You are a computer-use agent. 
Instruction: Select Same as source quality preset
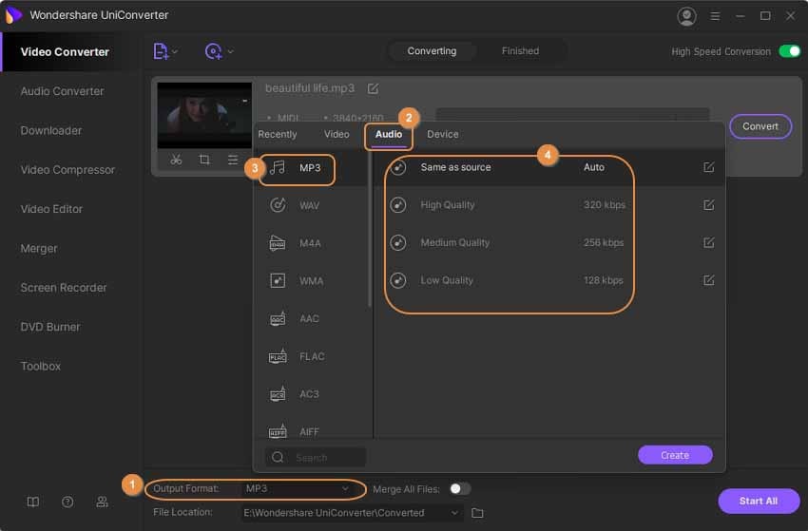pyautogui.click(x=549, y=167)
